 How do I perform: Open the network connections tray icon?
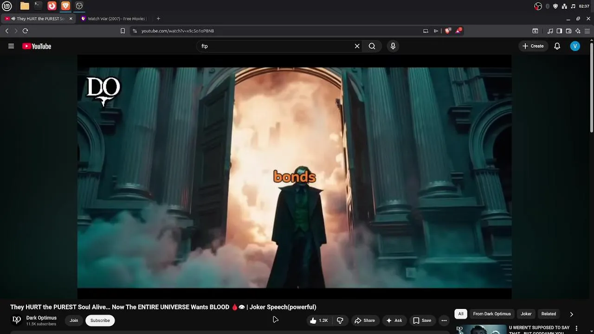[564, 6]
